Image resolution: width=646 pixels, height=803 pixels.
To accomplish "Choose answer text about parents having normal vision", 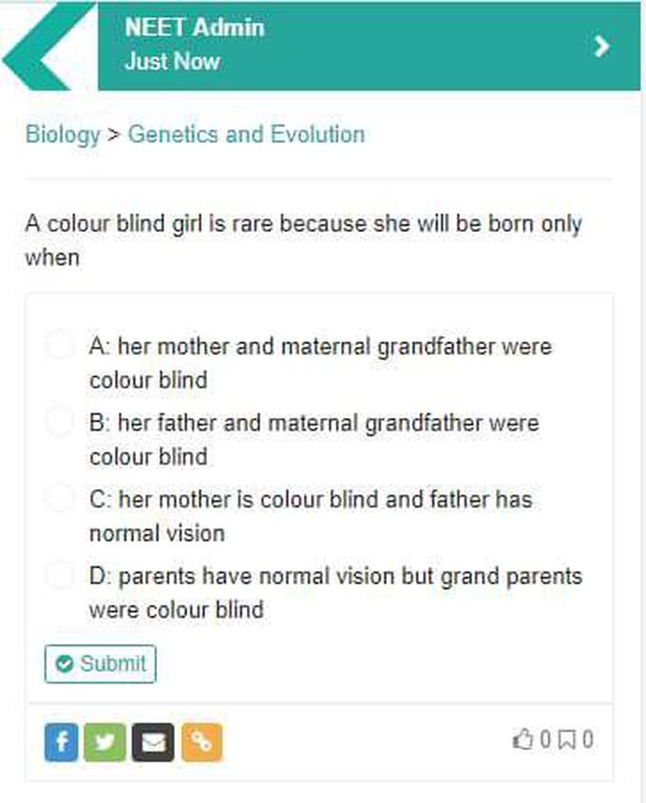I will [335, 593].
